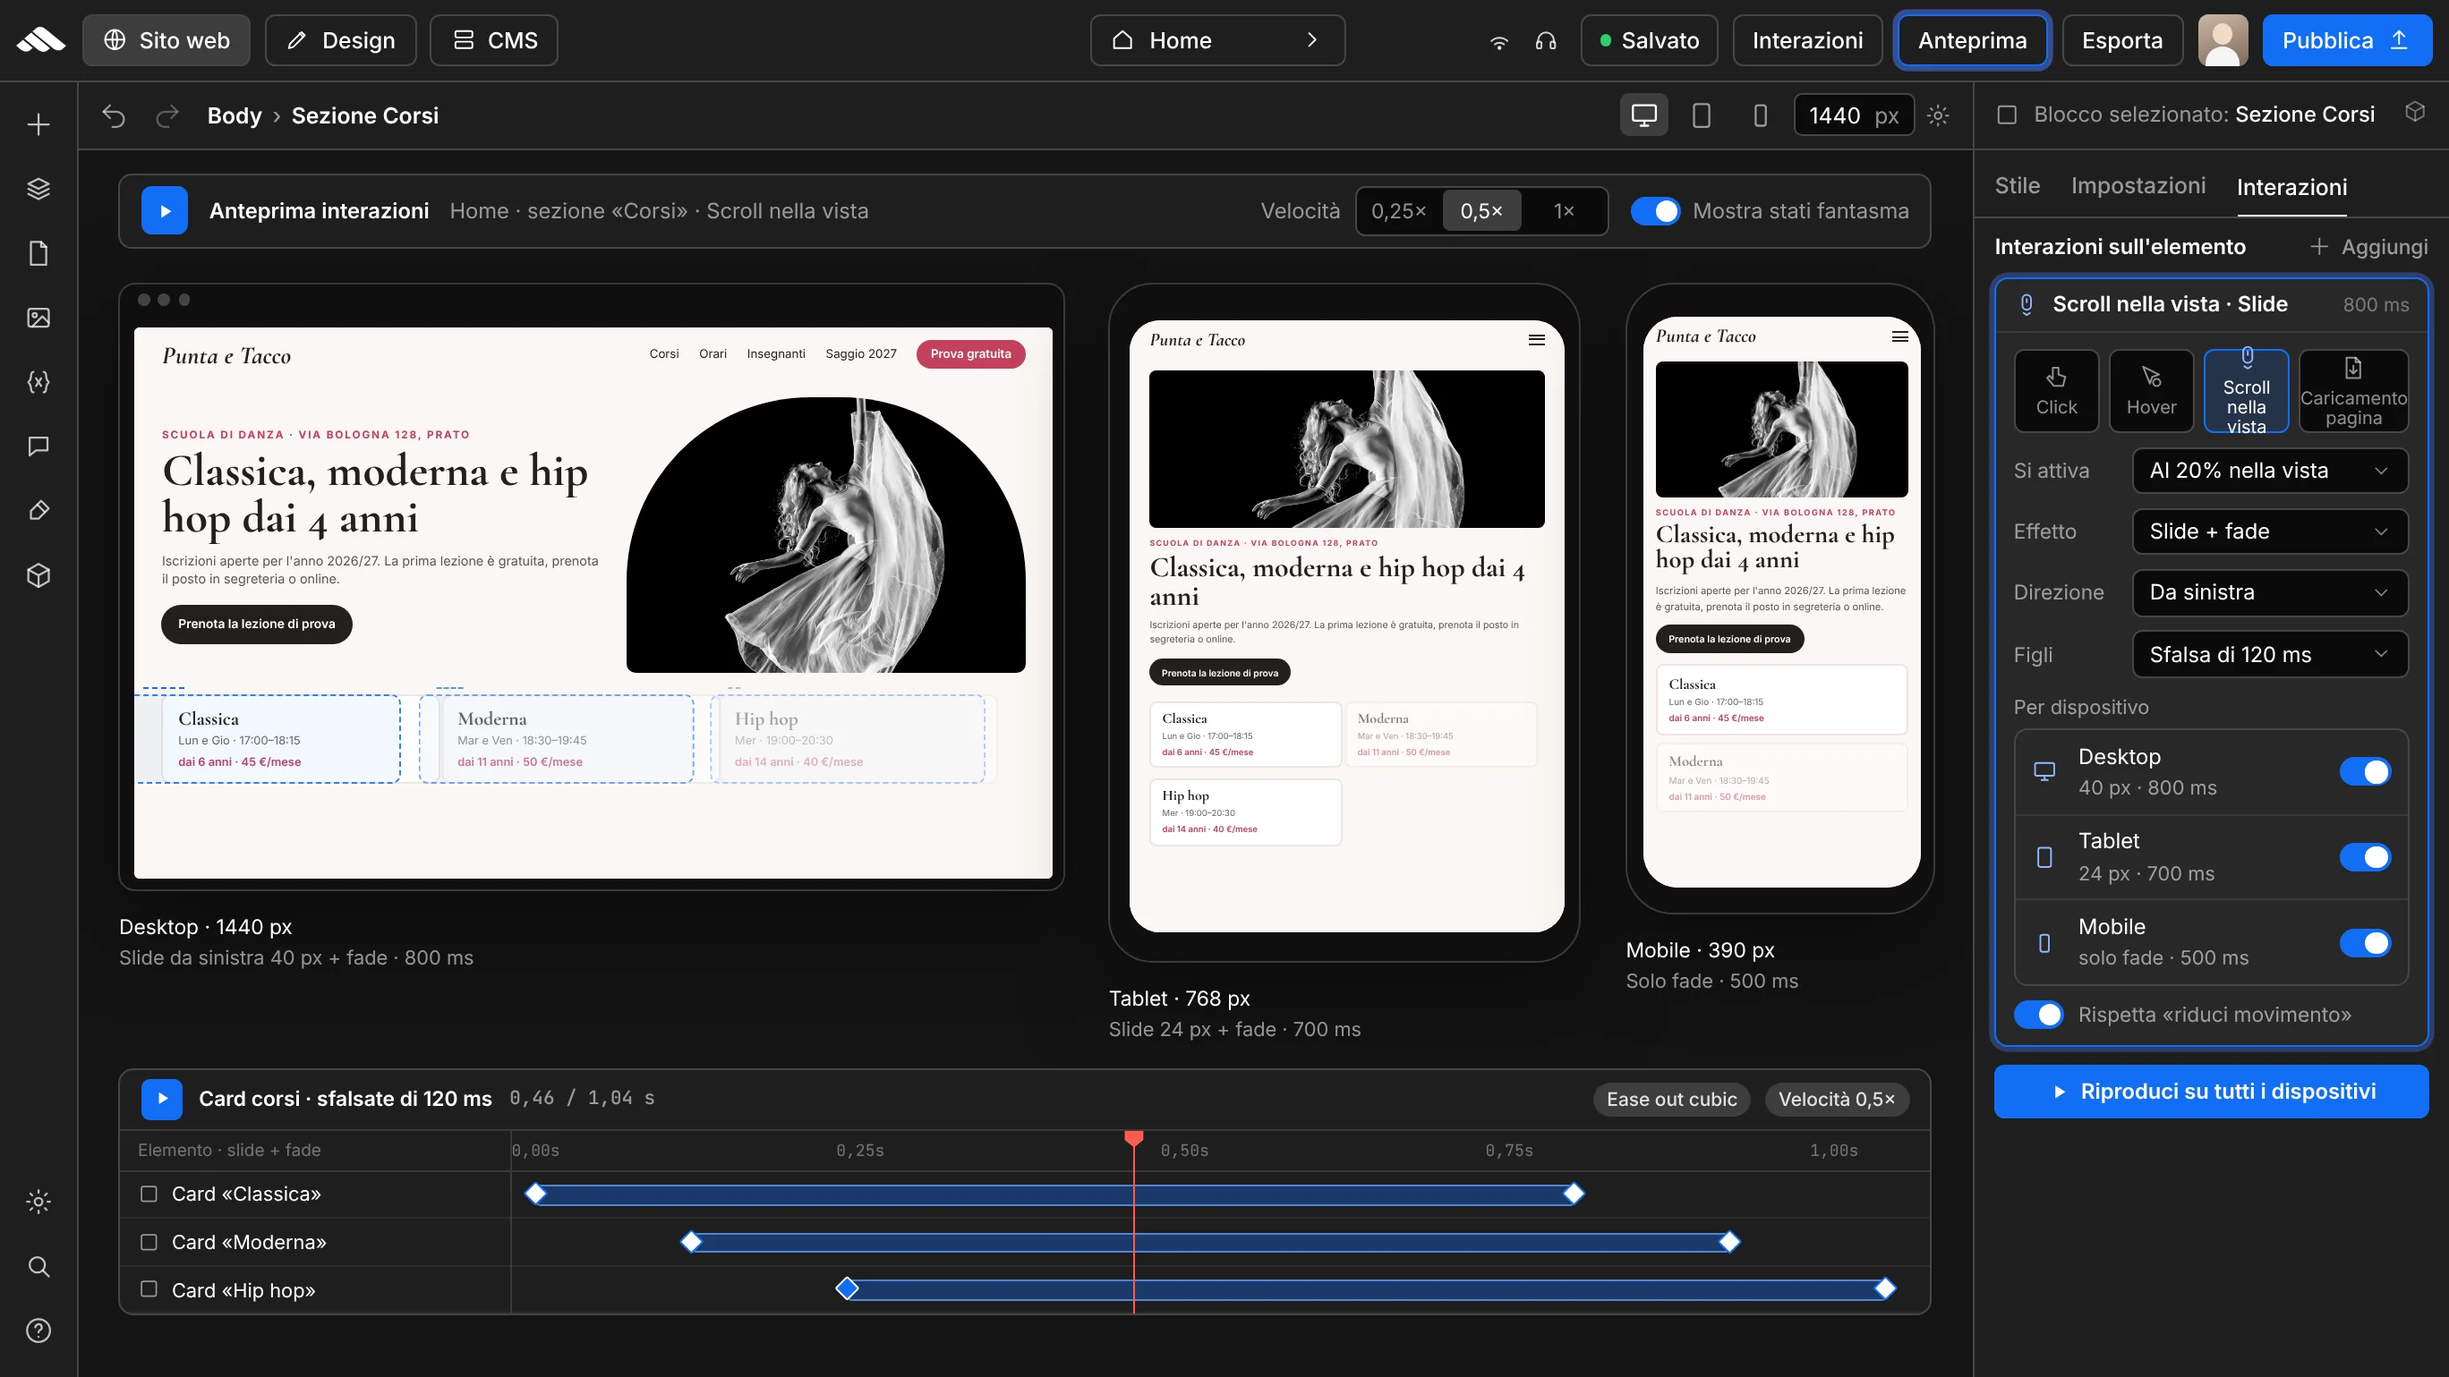Open the components cube icon in sidebar
The width and height of the screenshot is (2449, 1377).
click(38, 575)
